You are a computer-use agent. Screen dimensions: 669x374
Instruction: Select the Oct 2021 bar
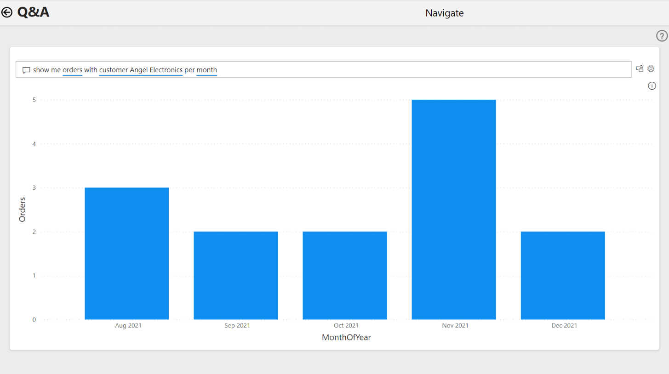coord(345,276)
